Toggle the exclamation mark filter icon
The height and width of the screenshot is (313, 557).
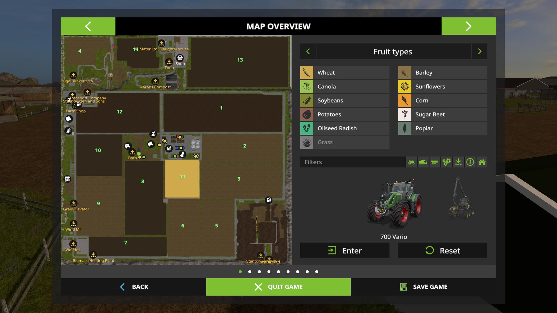click(x=470, y=162)
